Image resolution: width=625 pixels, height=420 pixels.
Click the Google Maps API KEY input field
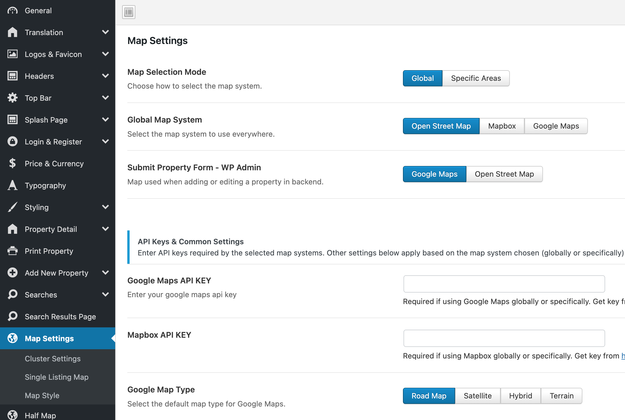point(504,284)
